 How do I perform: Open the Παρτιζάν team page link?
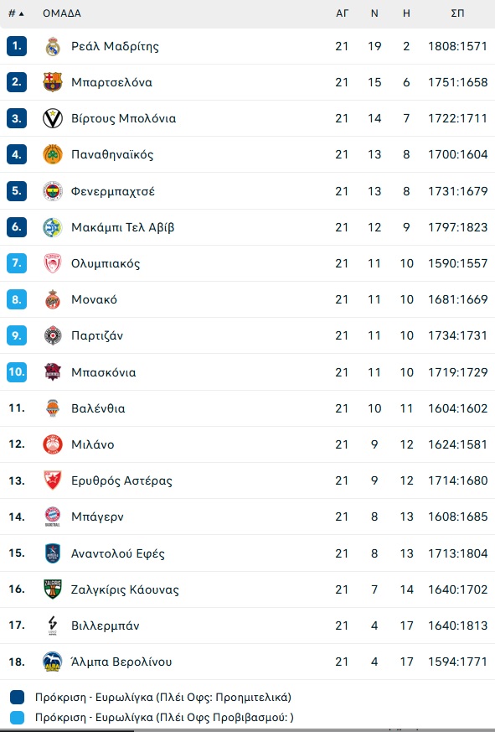click(x=97, y=335)
